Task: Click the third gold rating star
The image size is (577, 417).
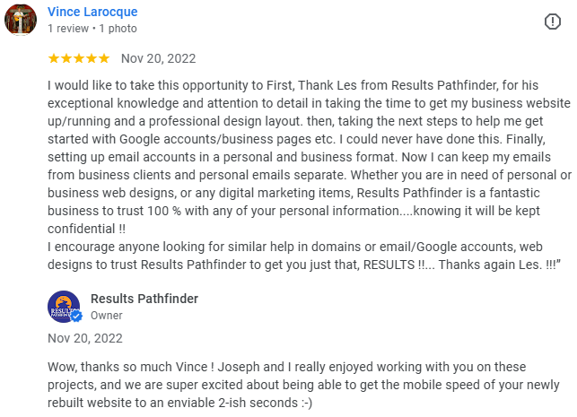Action: coord(79,58)
